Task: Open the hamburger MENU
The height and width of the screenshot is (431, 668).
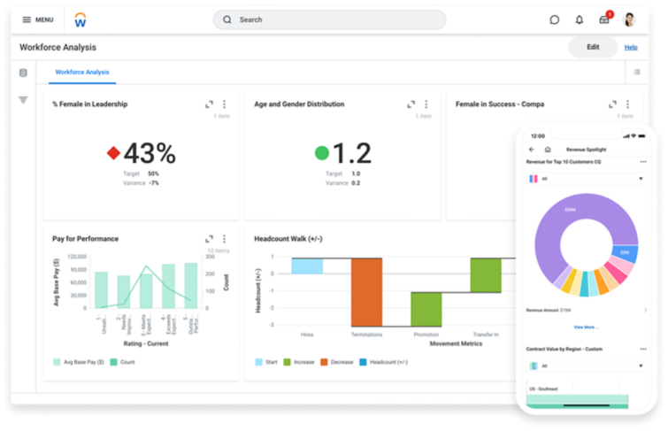Action: point(38,19)
